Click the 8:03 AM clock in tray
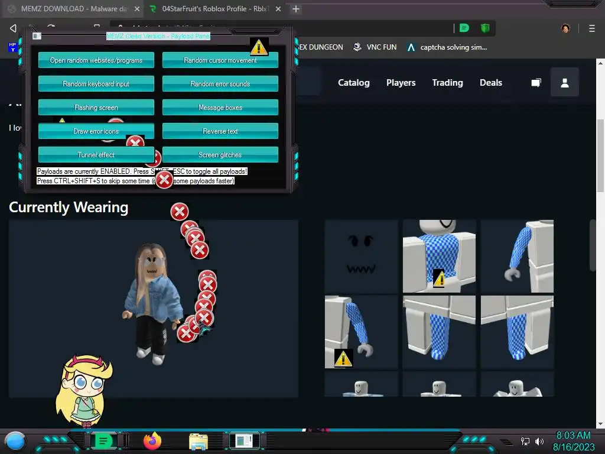The height and width of the screenshot is (454, 605). click(573, 435)
